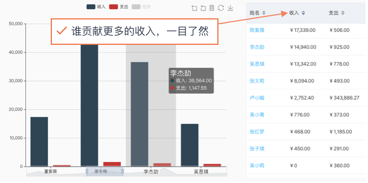Open the 吴小青 name link
368x183 pixels.
257,115
